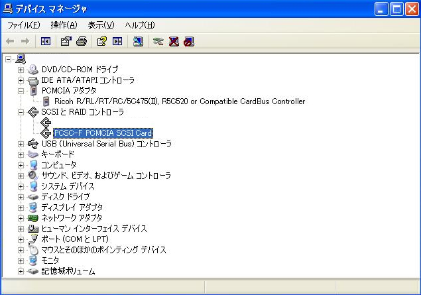421x295 pixels.
Task: Expand コンピュータ node
Action: pos(21,165)
